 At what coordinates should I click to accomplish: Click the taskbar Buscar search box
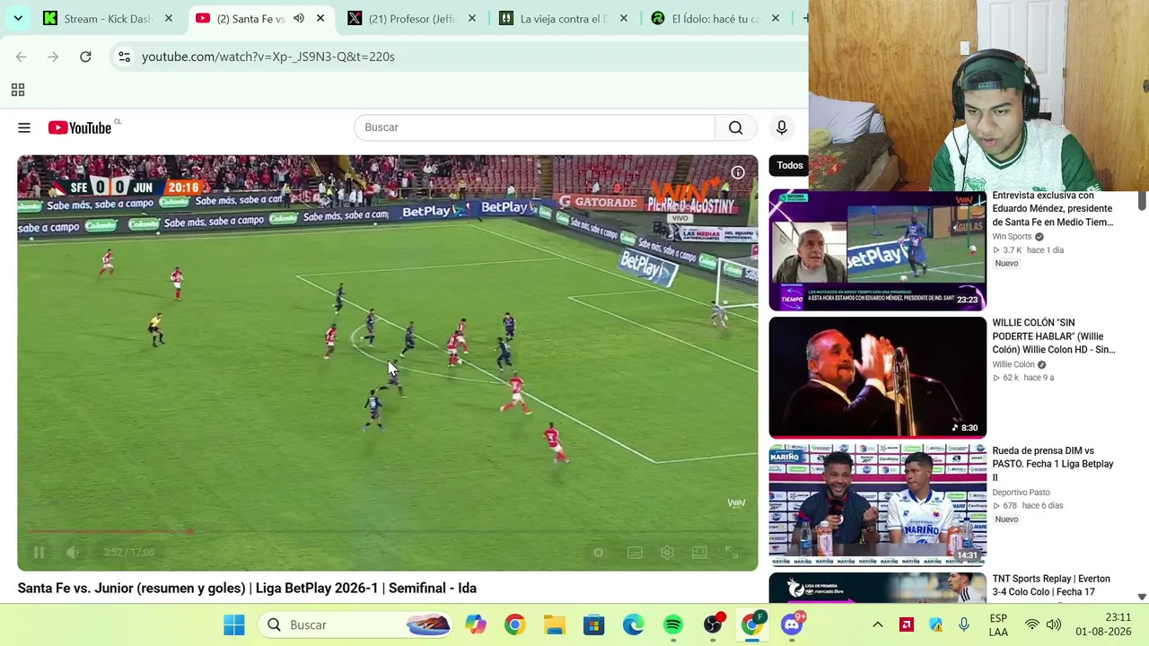(356, 624)
